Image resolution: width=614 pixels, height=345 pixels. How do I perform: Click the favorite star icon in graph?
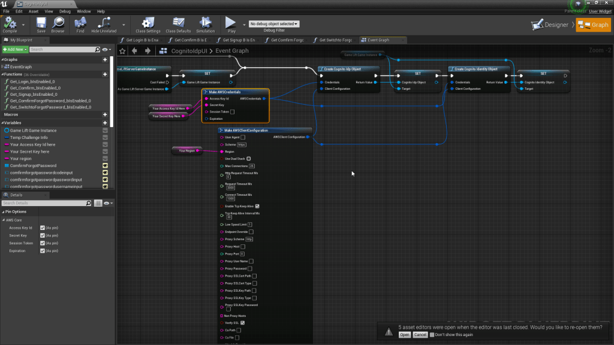tap(122, 51)
